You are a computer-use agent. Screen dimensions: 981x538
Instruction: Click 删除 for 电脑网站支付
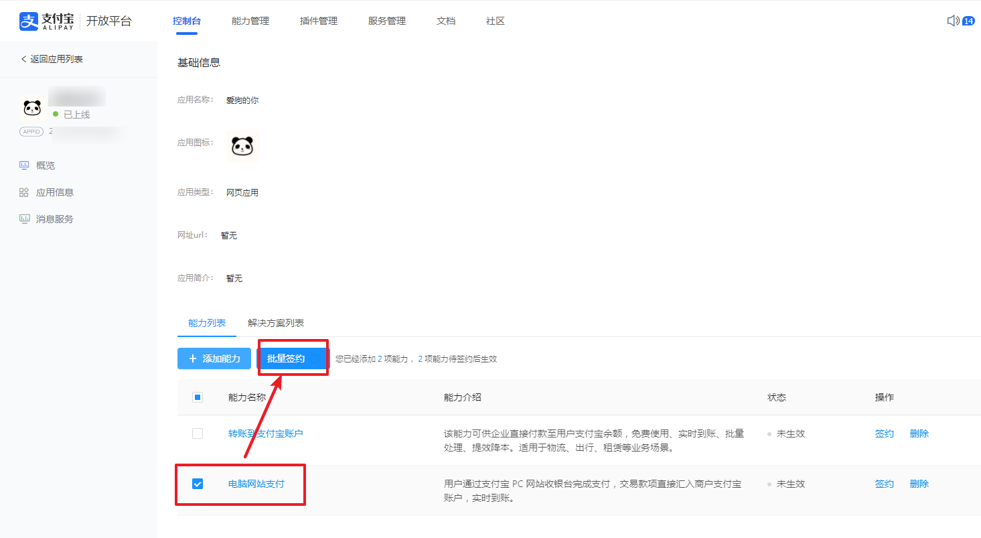(x=919, y=484)
